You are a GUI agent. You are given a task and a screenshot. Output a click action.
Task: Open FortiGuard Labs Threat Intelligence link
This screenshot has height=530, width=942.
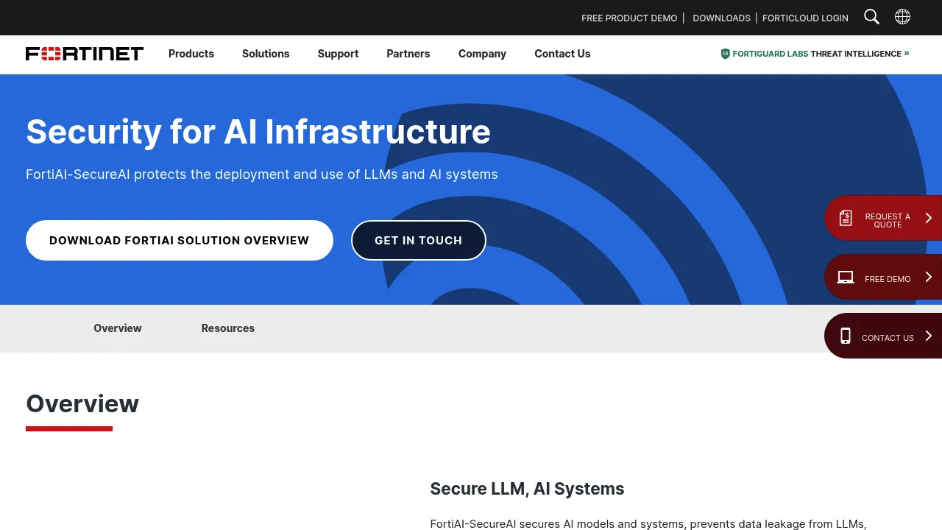click(x=815, y=54)
